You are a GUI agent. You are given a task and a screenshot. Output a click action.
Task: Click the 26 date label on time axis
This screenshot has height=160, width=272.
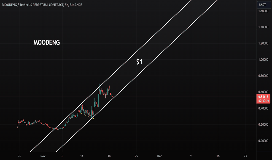tap(20, 156)
